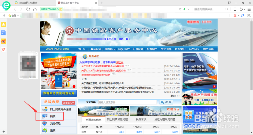Open 接续换乘和选座功能使用说明 link
This screenshot has width=253, height=135.
point(96,75)
